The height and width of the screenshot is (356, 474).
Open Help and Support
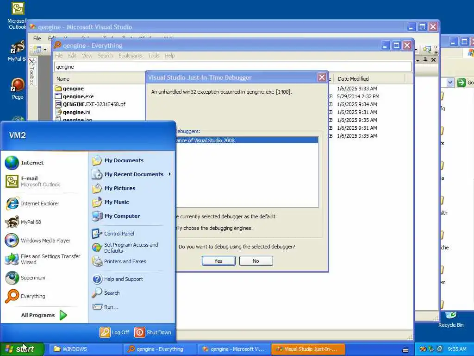[x=117, y=279]
